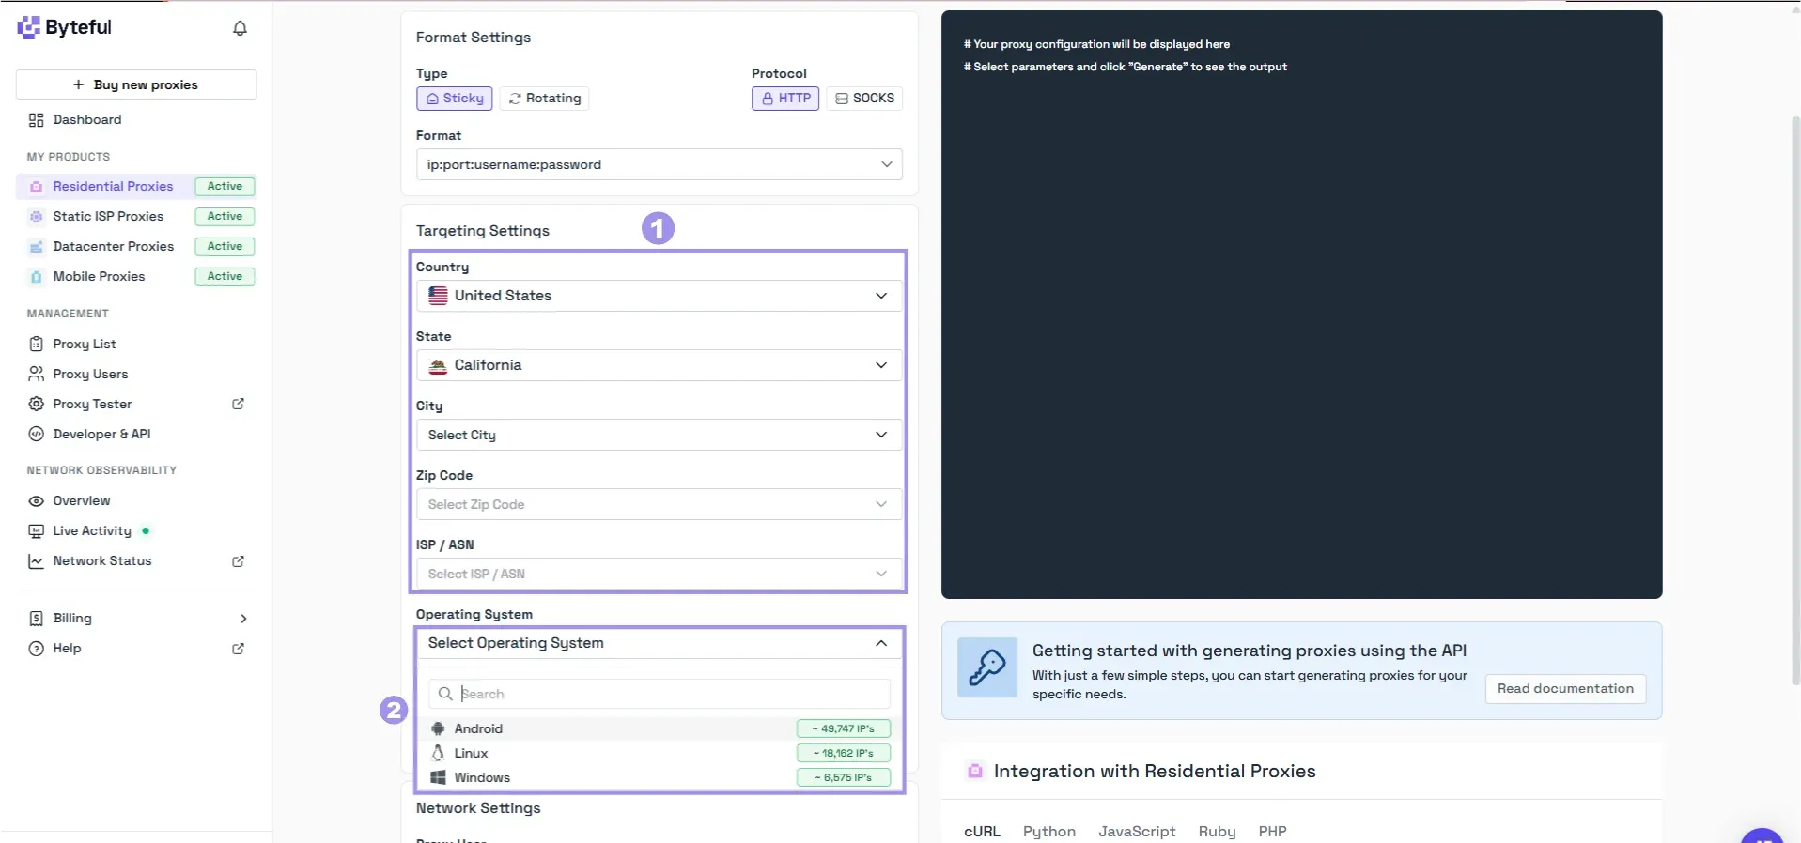1801x843 pixels.
Task: Choose HTTP protocol
Action: 785,99
